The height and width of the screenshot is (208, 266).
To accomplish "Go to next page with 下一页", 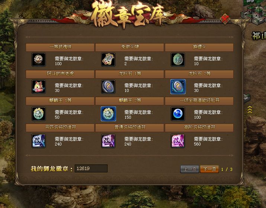I will [209, 169].
